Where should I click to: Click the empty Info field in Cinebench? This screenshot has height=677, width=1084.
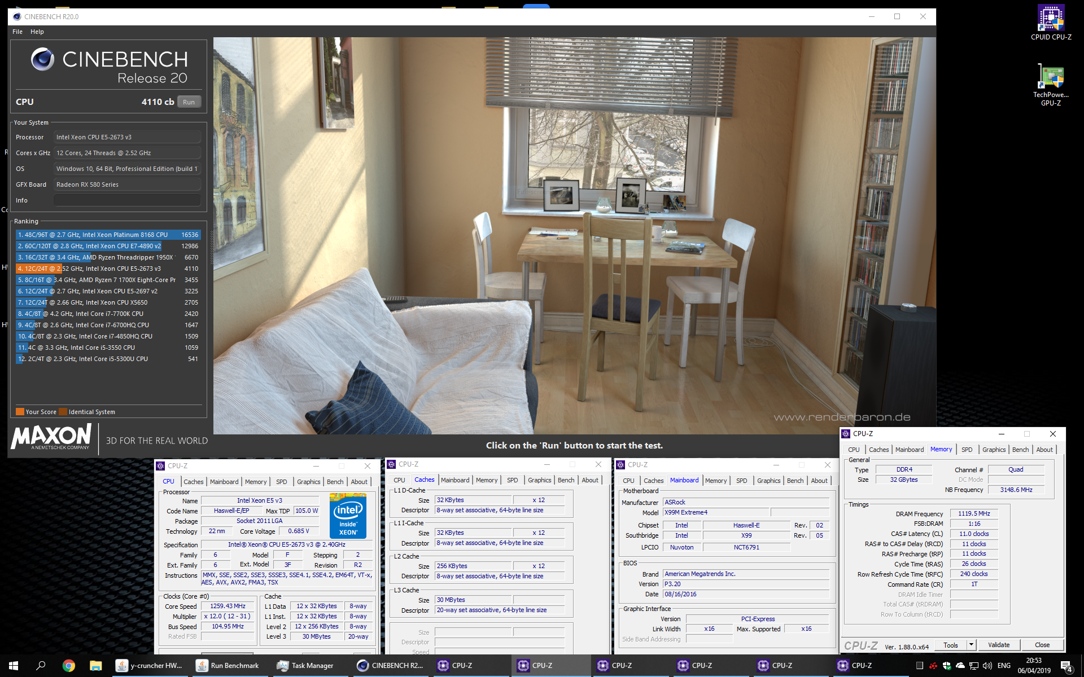pyautogui.click(x=127, y=200)
